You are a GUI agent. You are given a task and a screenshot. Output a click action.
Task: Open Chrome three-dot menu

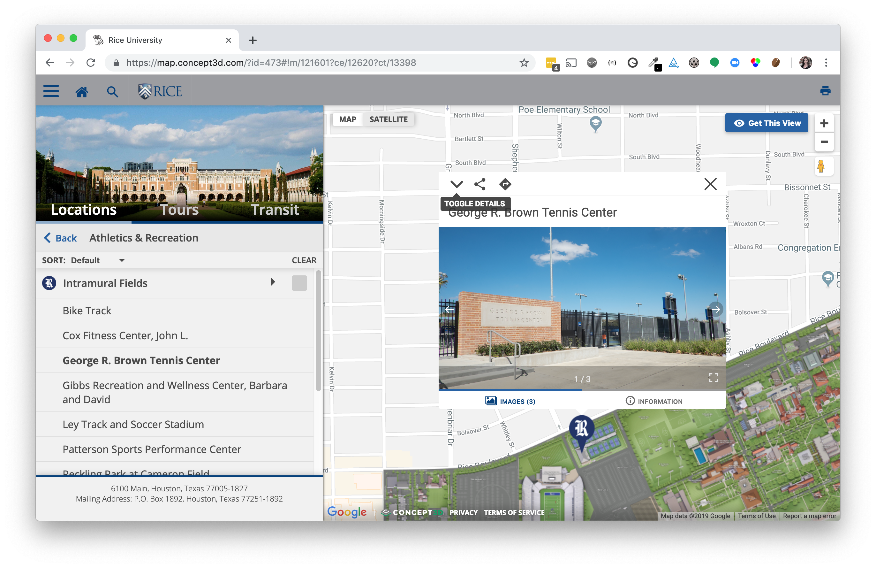pos(826,63)
